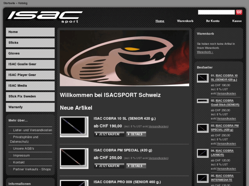Open Unsere AGB's link
The image size is (249, 186).
point(24,148)
